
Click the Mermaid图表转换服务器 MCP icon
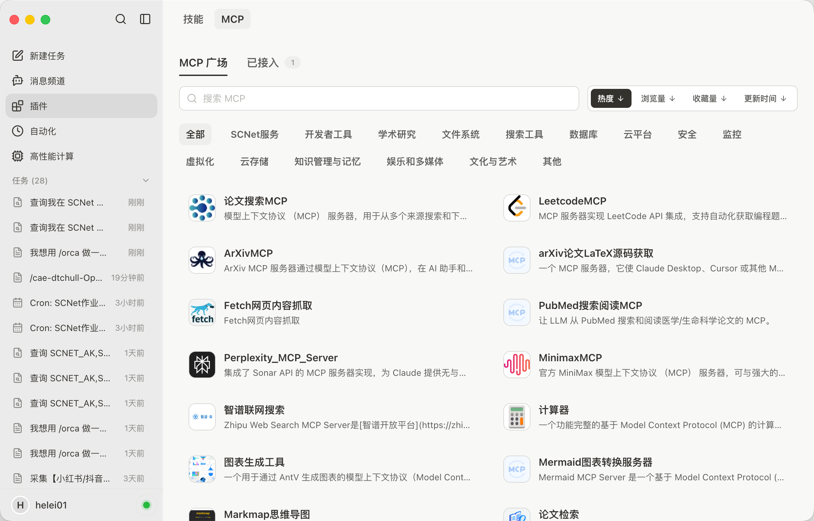pyautogui.click(x=517, y=469)
